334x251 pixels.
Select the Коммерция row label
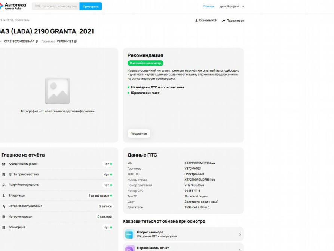pos(17,227)
